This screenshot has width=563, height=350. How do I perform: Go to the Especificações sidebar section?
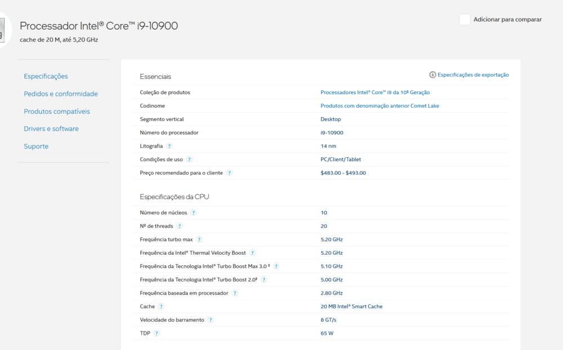pyautogui.click(x=46, y=76)
